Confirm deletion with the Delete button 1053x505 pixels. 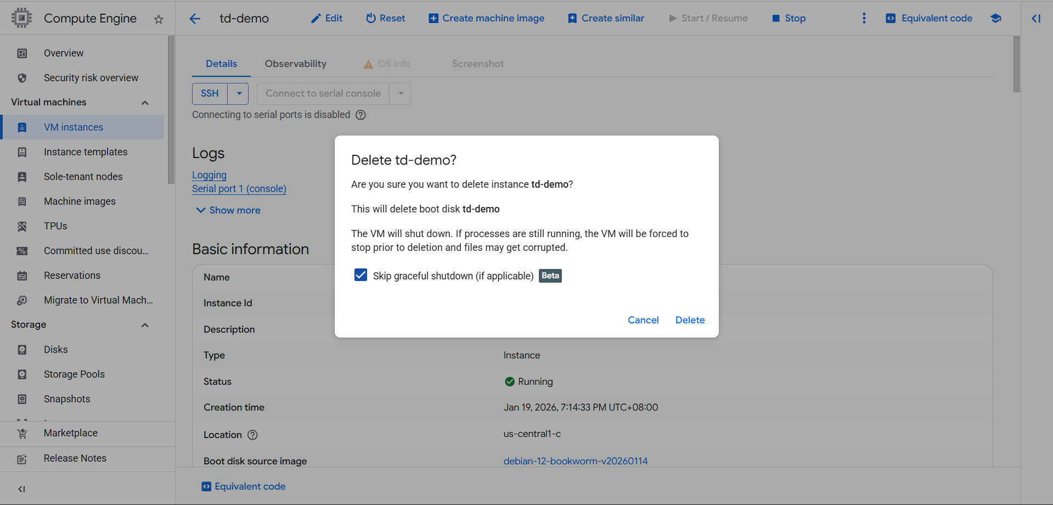(690, 320)
